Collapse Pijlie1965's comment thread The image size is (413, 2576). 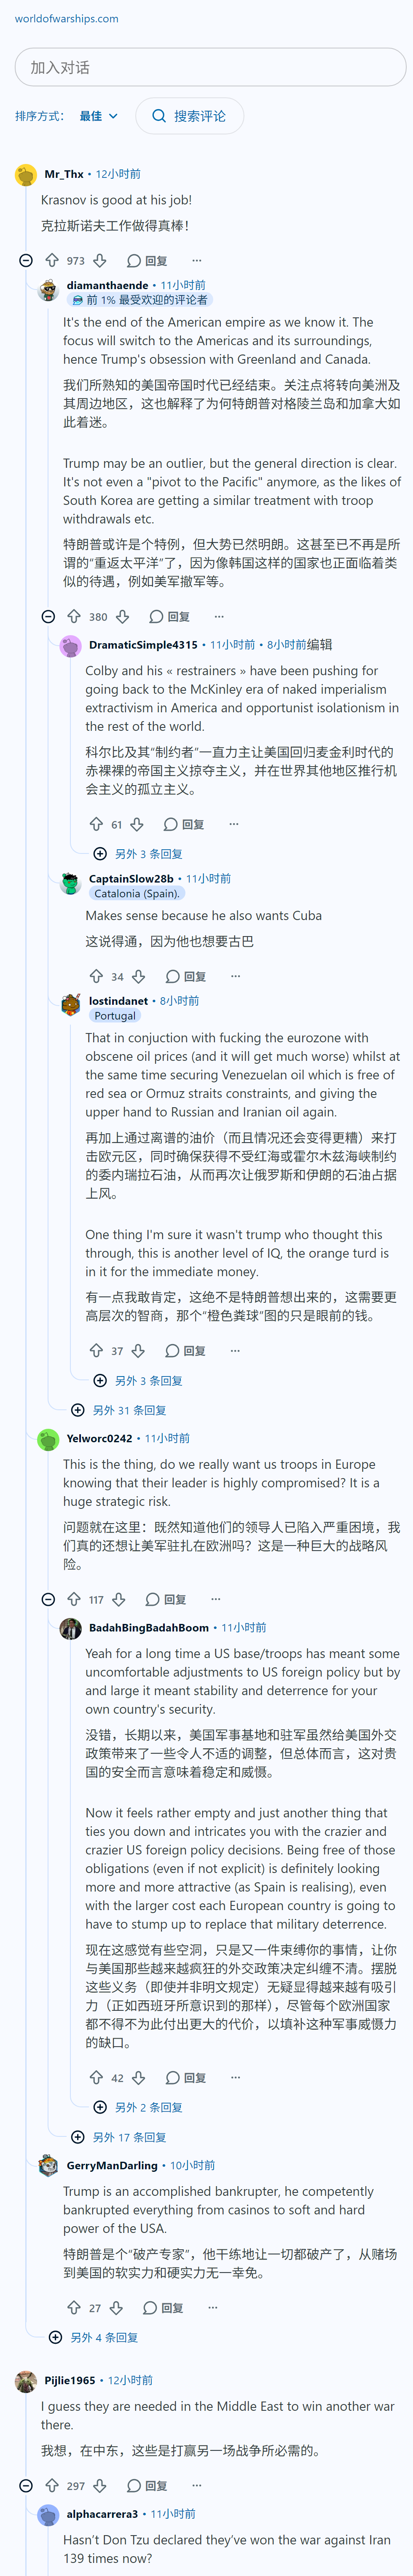26,2485
